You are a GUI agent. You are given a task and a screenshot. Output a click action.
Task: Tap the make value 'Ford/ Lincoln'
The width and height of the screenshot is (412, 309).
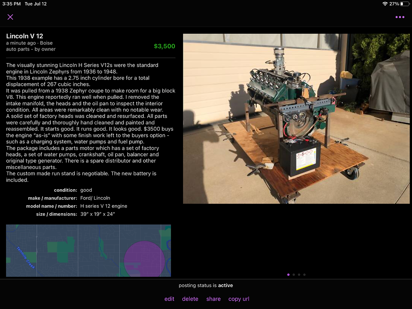tap(95, 198)
